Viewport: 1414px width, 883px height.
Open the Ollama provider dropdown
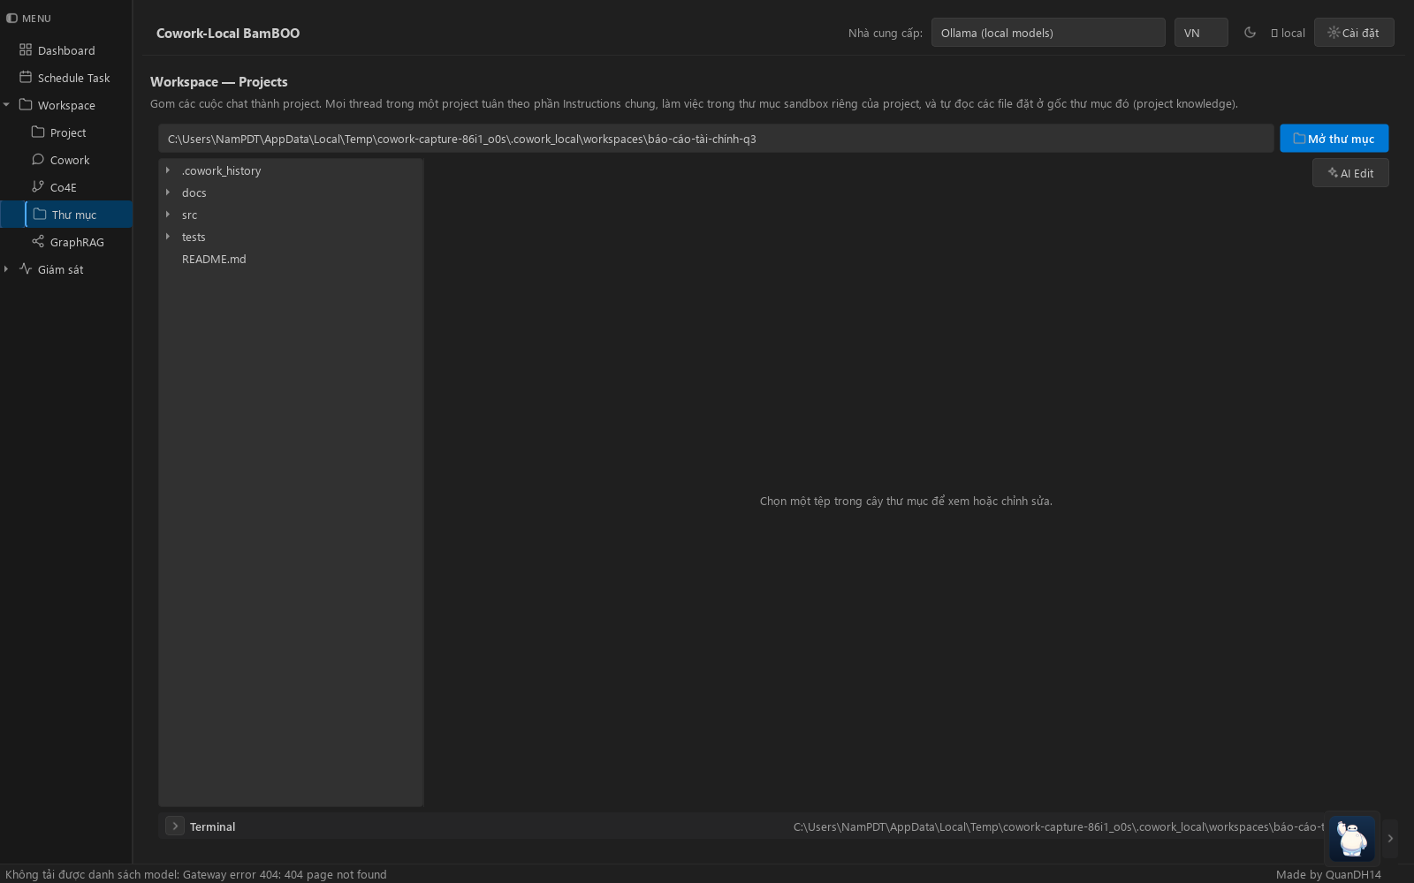pos(1048,33)
